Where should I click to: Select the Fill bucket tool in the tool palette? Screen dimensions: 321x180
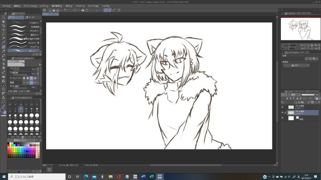[3, 76]
